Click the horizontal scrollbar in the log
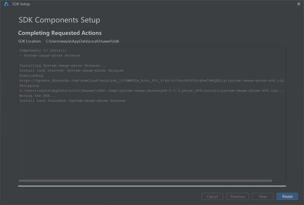This screenshot has width=304, height=205. pyautogui.click(x=145, y=181)
